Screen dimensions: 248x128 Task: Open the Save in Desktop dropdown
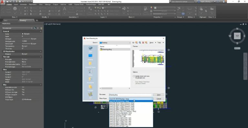tap(115, 43)
